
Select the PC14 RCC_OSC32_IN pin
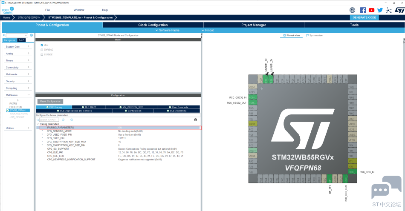(x=253, y=97)
